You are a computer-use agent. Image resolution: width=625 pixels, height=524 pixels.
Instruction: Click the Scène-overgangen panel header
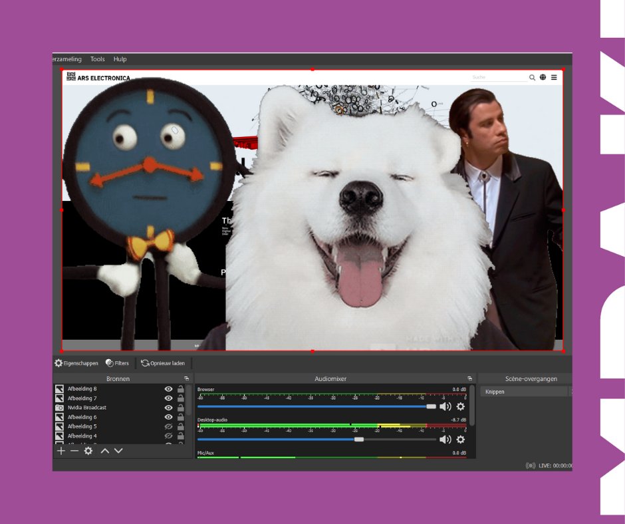(x=531, y=378)
